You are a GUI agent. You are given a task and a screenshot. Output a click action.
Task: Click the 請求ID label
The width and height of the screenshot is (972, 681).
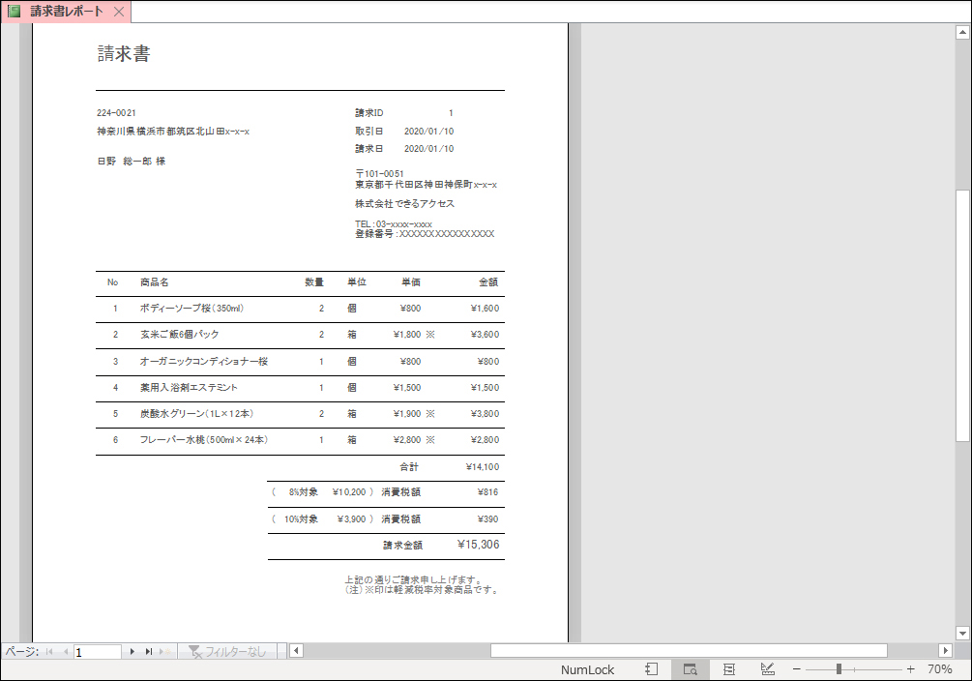point(368,113)
